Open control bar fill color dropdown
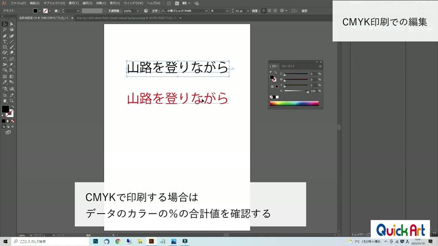 coord(40,11)
